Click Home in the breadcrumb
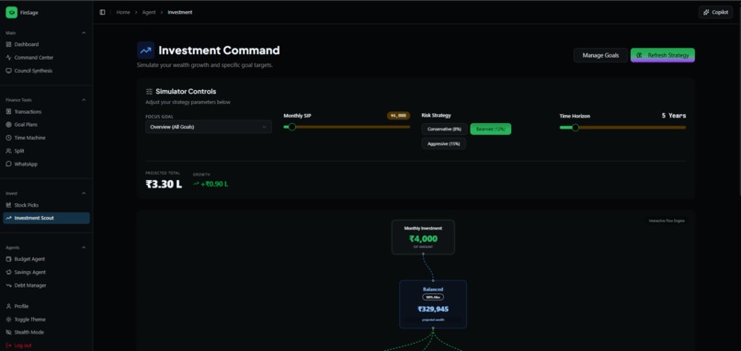 click(x=123, y=12)
